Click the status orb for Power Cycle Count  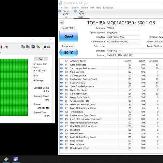(61, 97)
